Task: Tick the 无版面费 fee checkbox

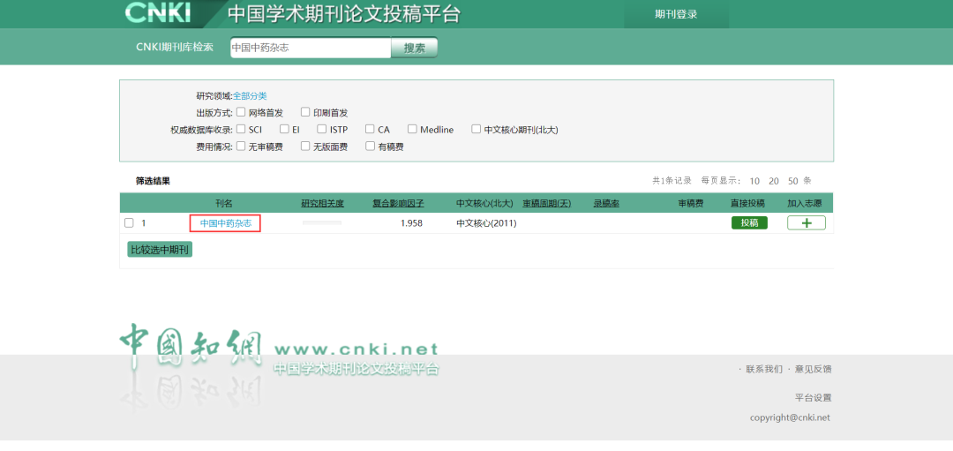Action: coord(305,147)
